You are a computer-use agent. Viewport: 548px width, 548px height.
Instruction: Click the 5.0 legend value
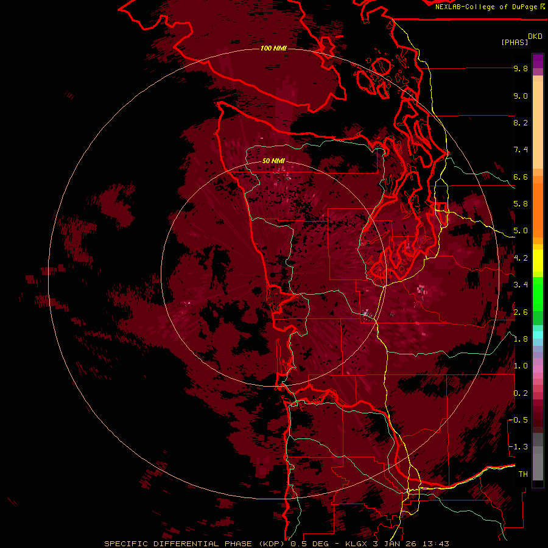[x=521, y=231]
